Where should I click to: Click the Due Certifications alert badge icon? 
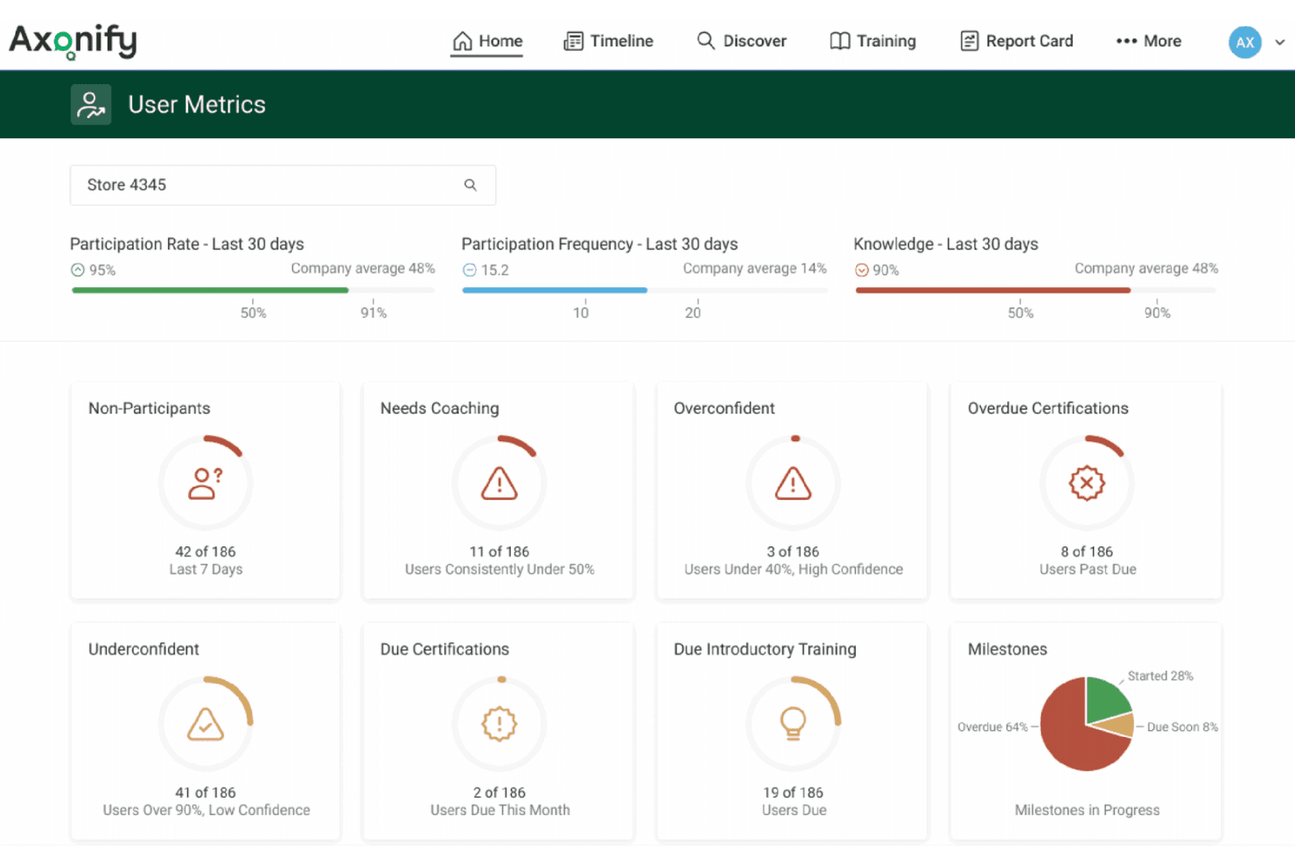(x=499, y=724)
